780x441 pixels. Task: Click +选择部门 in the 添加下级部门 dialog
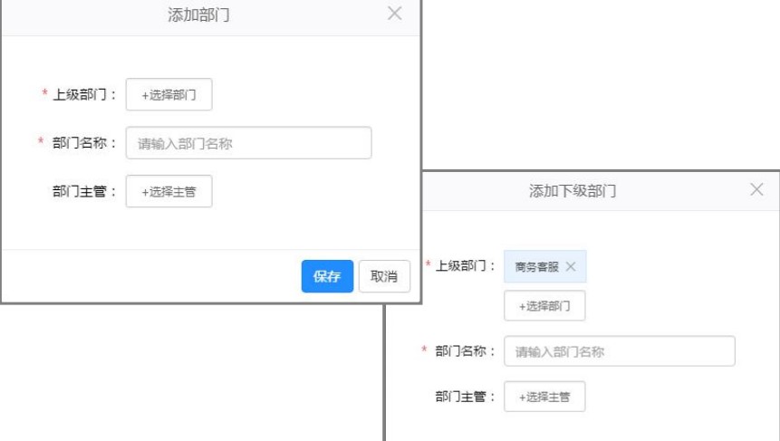click(x=544, y=306)
